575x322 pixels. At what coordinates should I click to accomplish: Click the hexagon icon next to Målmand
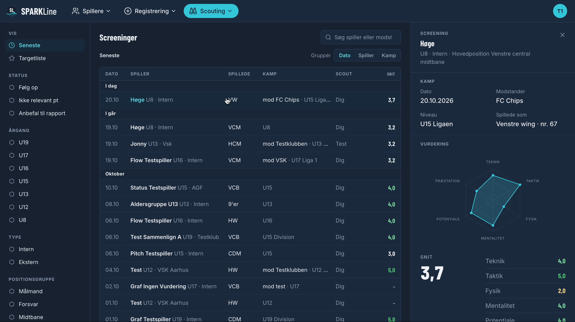coord(12,291)
